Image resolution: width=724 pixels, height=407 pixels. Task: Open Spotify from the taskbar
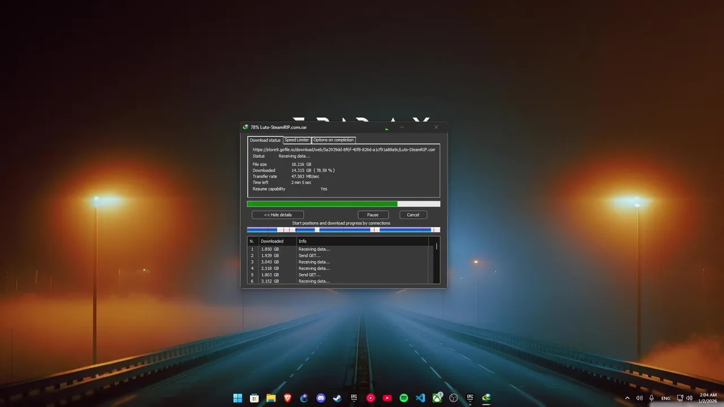pyautogui.click(x=404, y=398)
